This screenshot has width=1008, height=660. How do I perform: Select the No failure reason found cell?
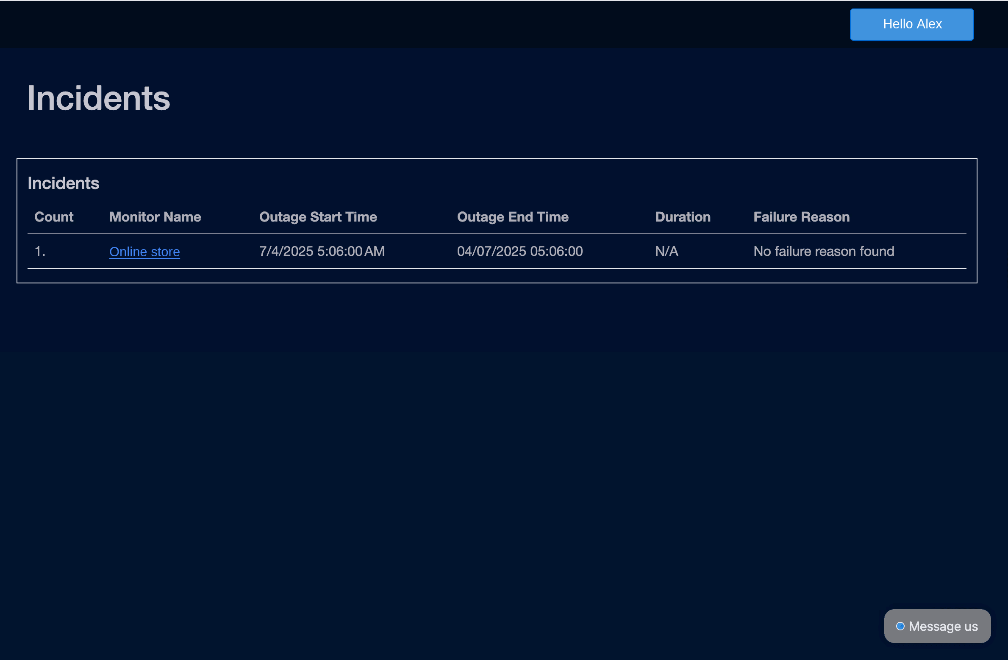[x=824, y=251]
